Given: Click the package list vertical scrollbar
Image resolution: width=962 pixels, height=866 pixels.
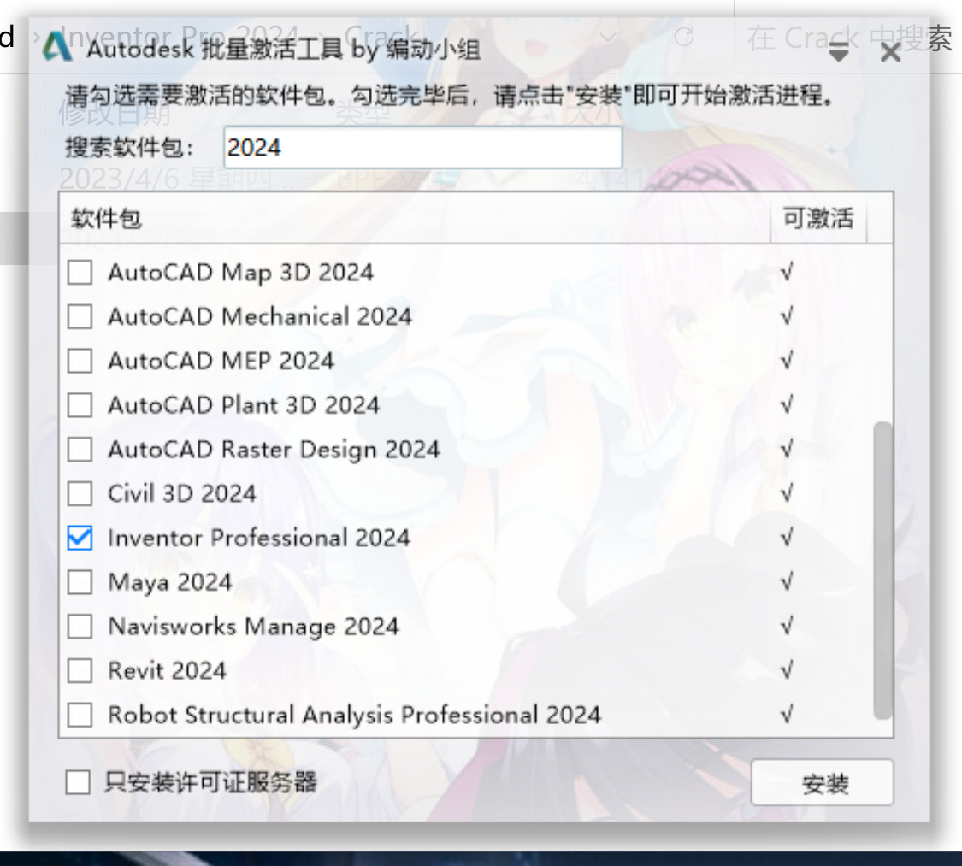Looking at the screenshot, I should tap(882, 568).
